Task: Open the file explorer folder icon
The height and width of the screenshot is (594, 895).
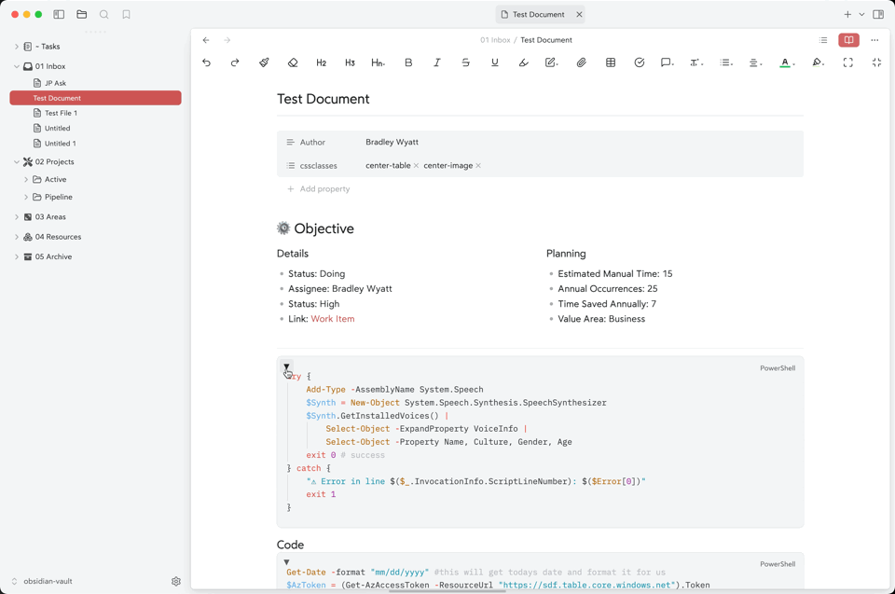Action: [x=82, y=14]
